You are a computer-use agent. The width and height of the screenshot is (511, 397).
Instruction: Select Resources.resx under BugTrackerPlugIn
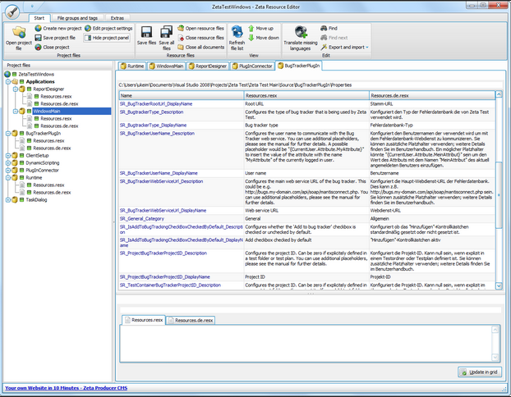point(48,141)
